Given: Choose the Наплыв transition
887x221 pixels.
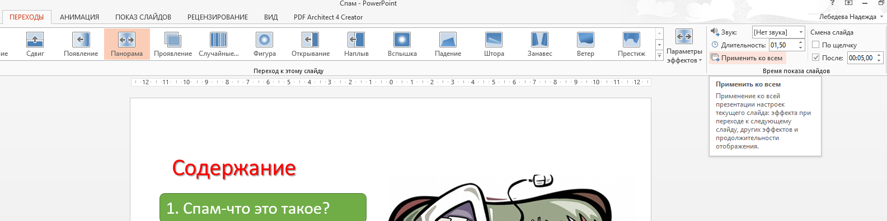Looking at the screenshot, I should [356, 44].
